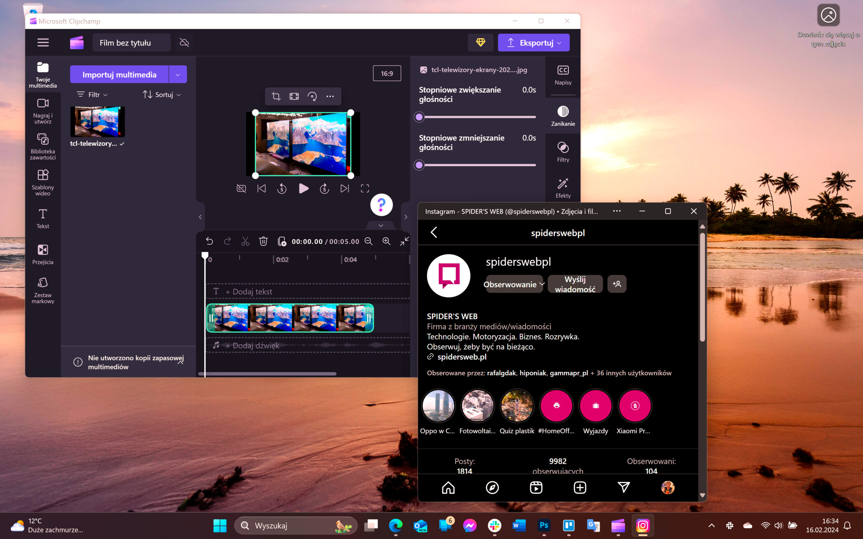Screen dimensions: 863x539
Task: Zoom out the timeline
Action: (368, 241)
